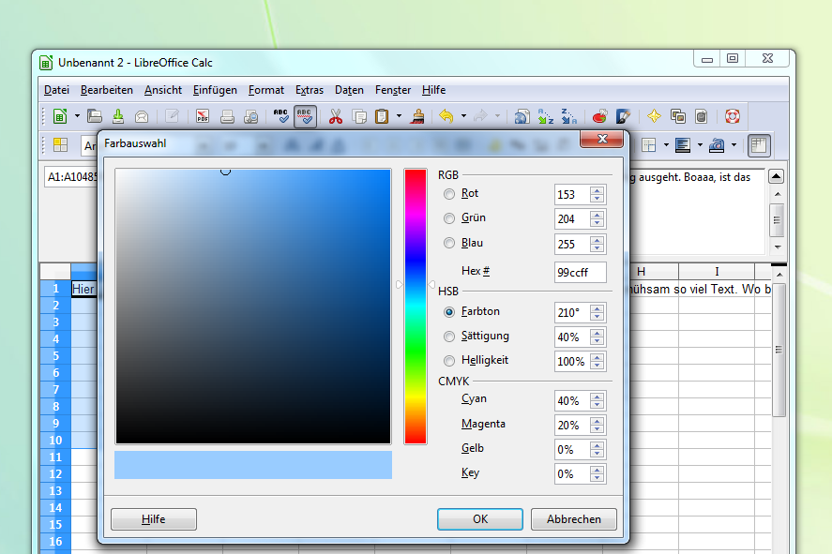Click the Print icon
The image size is (832, 554).
pos(227,116)
